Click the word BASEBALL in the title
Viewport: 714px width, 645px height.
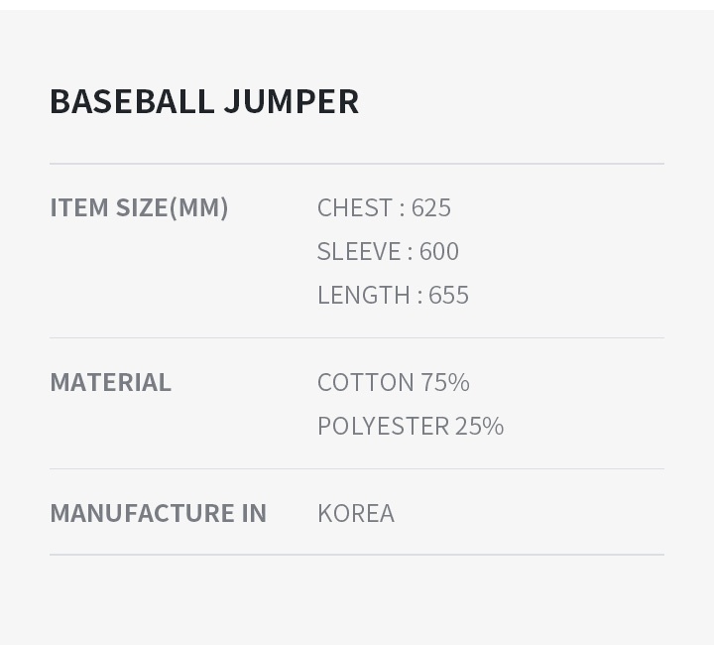(x=132, y=101)
